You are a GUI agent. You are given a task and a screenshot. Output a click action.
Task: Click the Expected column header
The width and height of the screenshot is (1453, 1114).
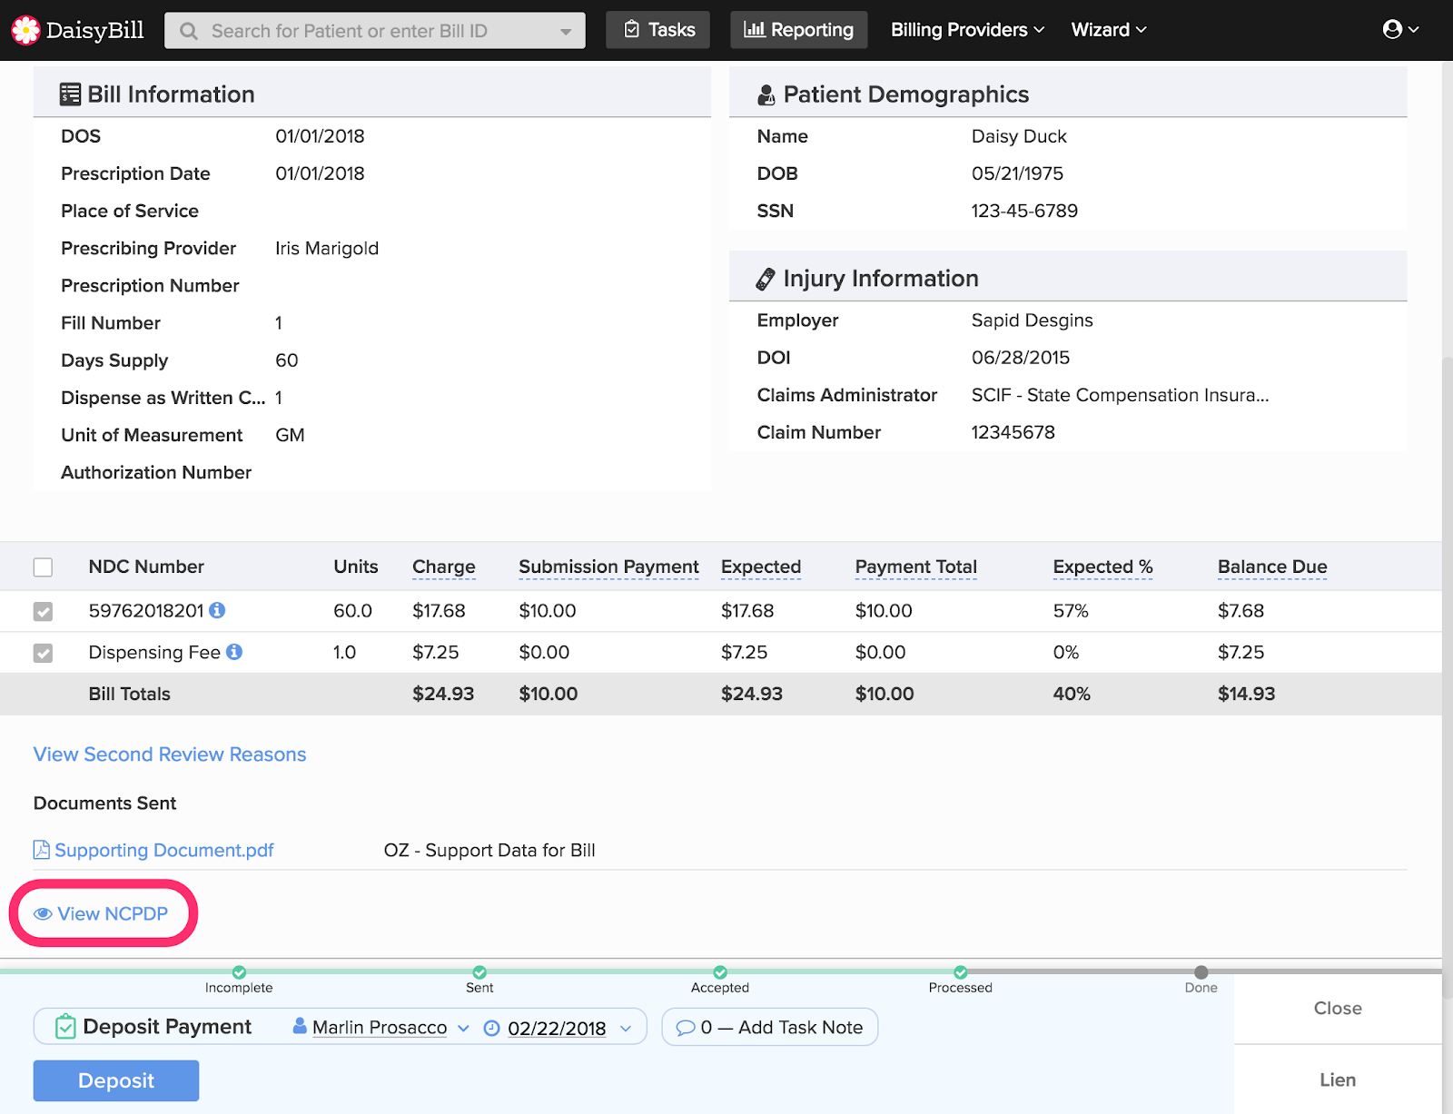761,567
